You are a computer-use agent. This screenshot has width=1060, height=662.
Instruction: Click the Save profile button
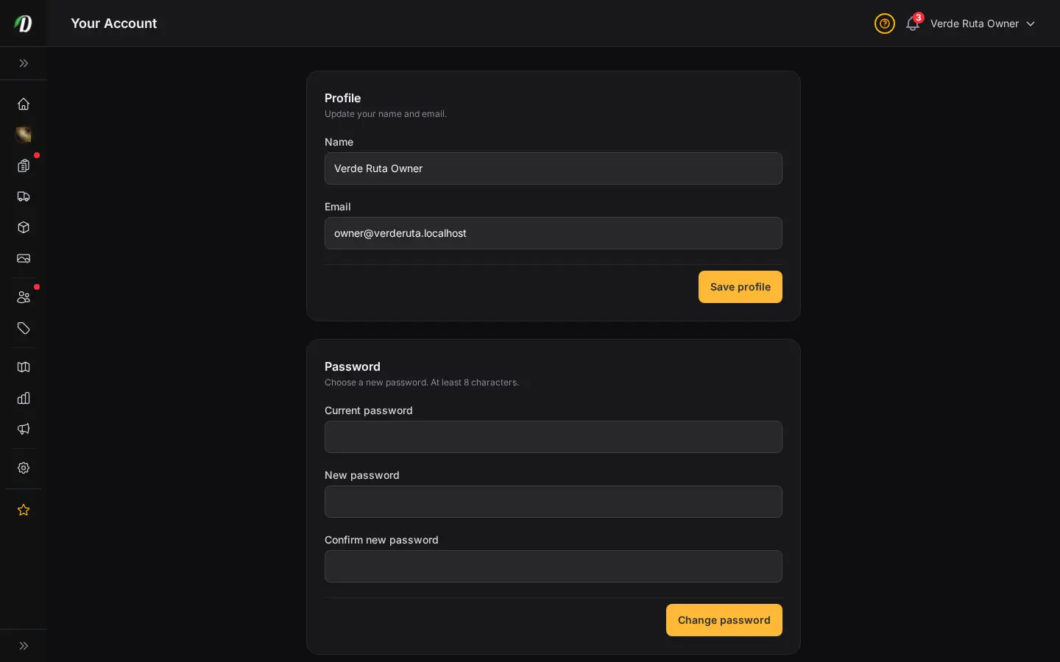click(x=741, y=287)
